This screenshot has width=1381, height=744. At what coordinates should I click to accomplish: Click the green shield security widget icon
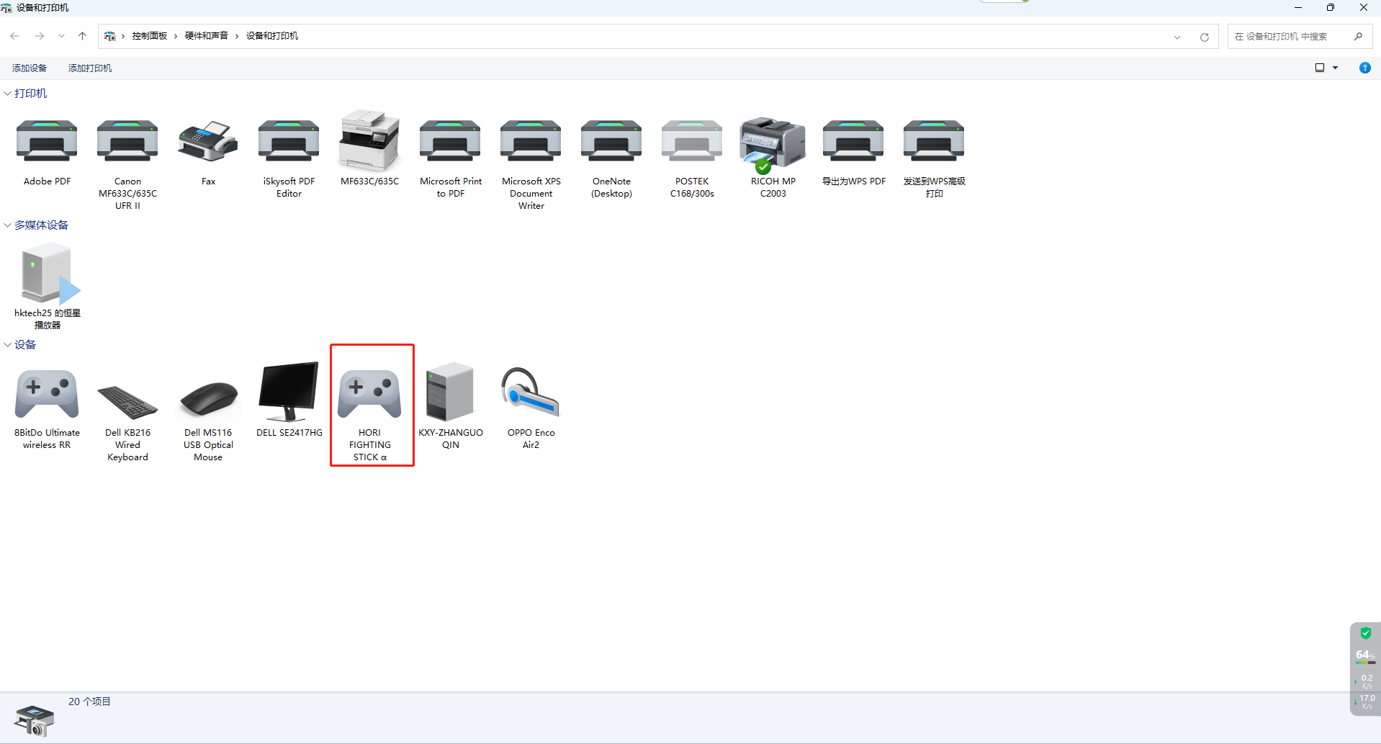point(1365,634)
